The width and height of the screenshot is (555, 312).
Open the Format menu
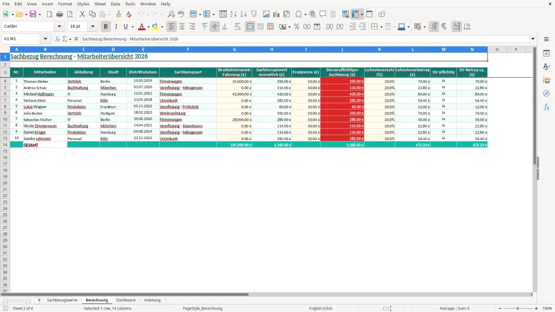[x=65, y=4]
